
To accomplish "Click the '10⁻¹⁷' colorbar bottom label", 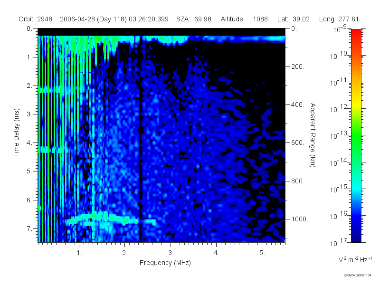I will click(339, 242).
